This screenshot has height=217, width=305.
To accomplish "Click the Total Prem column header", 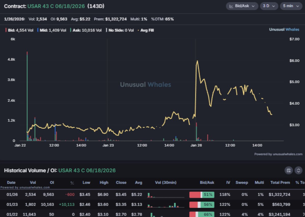I will [280, 183].
